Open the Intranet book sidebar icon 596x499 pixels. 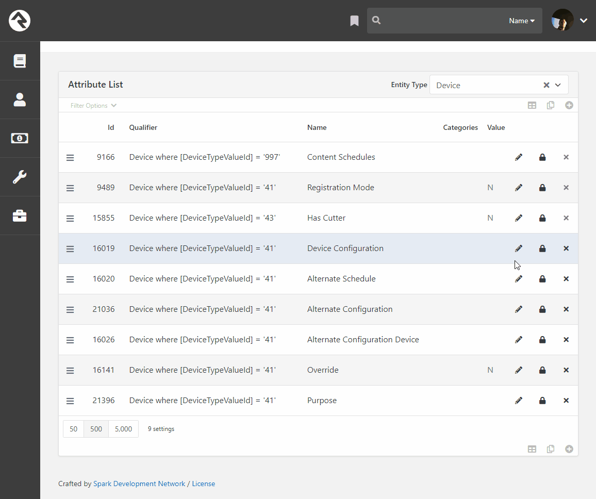[20, 61]
